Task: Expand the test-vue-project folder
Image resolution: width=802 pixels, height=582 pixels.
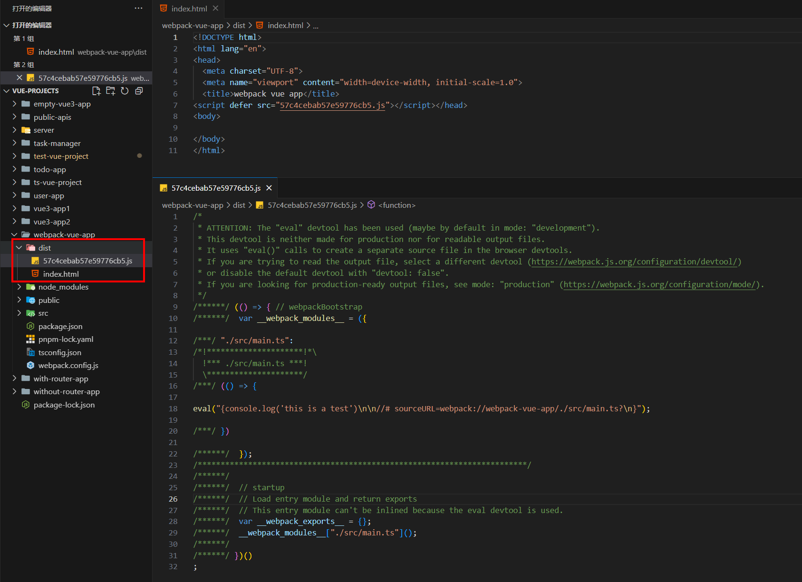Action: [x=14, y=156]
